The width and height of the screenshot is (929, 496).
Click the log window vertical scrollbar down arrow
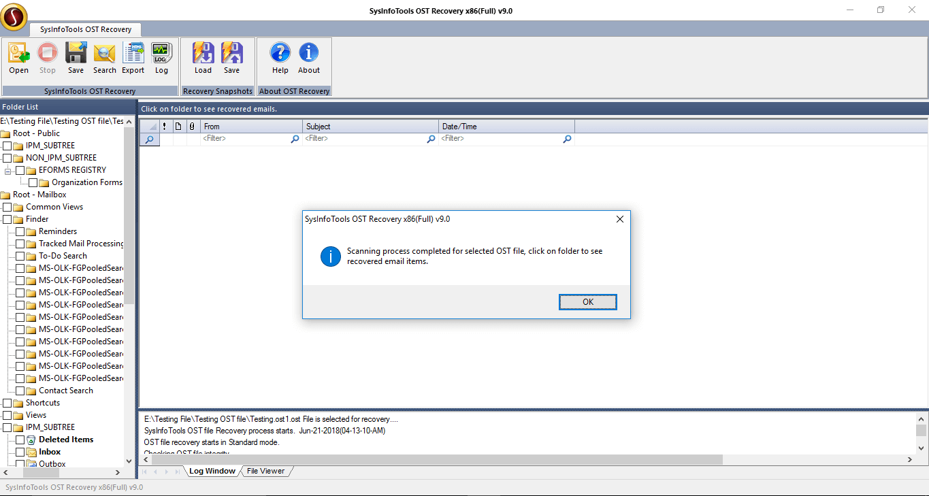pos(921,448)
